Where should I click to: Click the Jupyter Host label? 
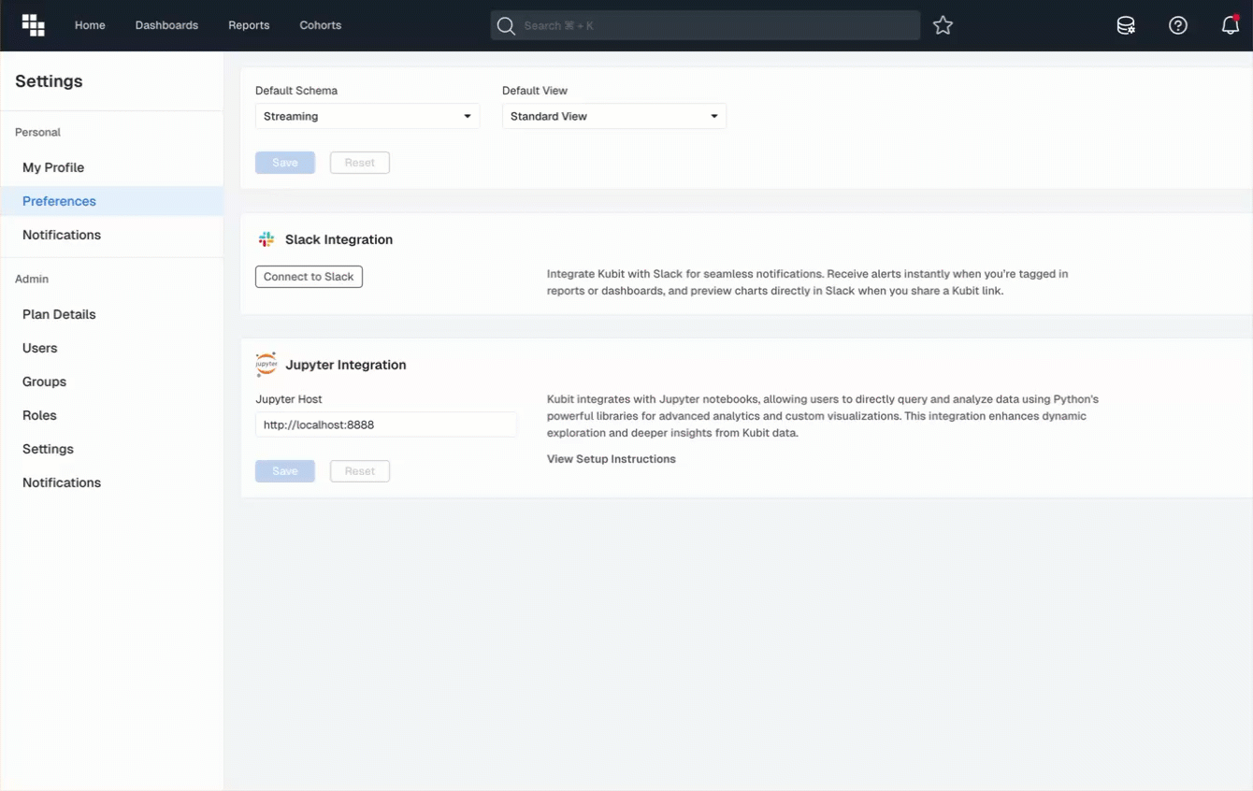tap(289, 399)
